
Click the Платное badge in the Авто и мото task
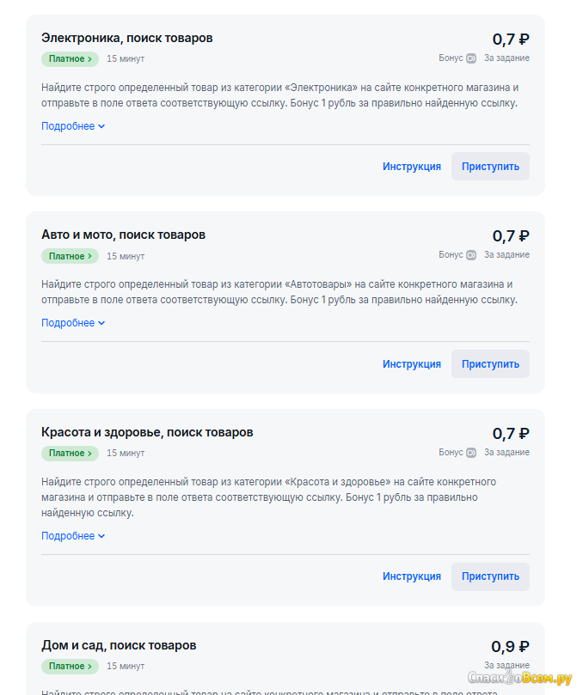click(71, 256)
